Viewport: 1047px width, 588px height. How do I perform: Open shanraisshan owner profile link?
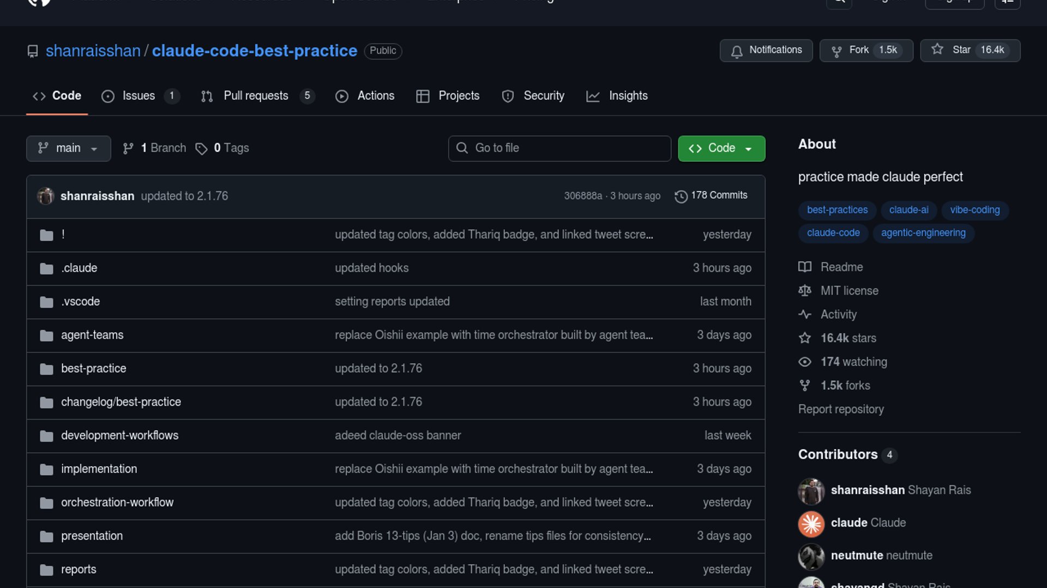[93, 51]
